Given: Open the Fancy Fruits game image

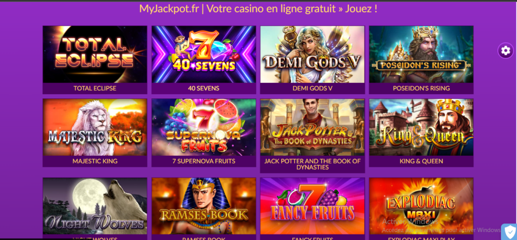Looking at the screenshot, I should [312, 206].
